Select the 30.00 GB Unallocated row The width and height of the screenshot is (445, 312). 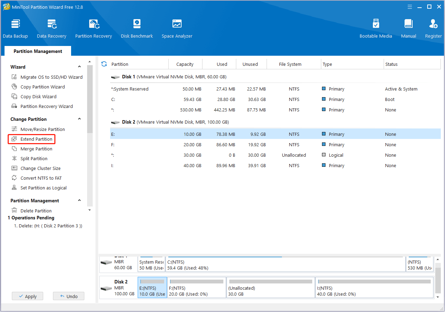pyautogui.click(x=275, y=155)
